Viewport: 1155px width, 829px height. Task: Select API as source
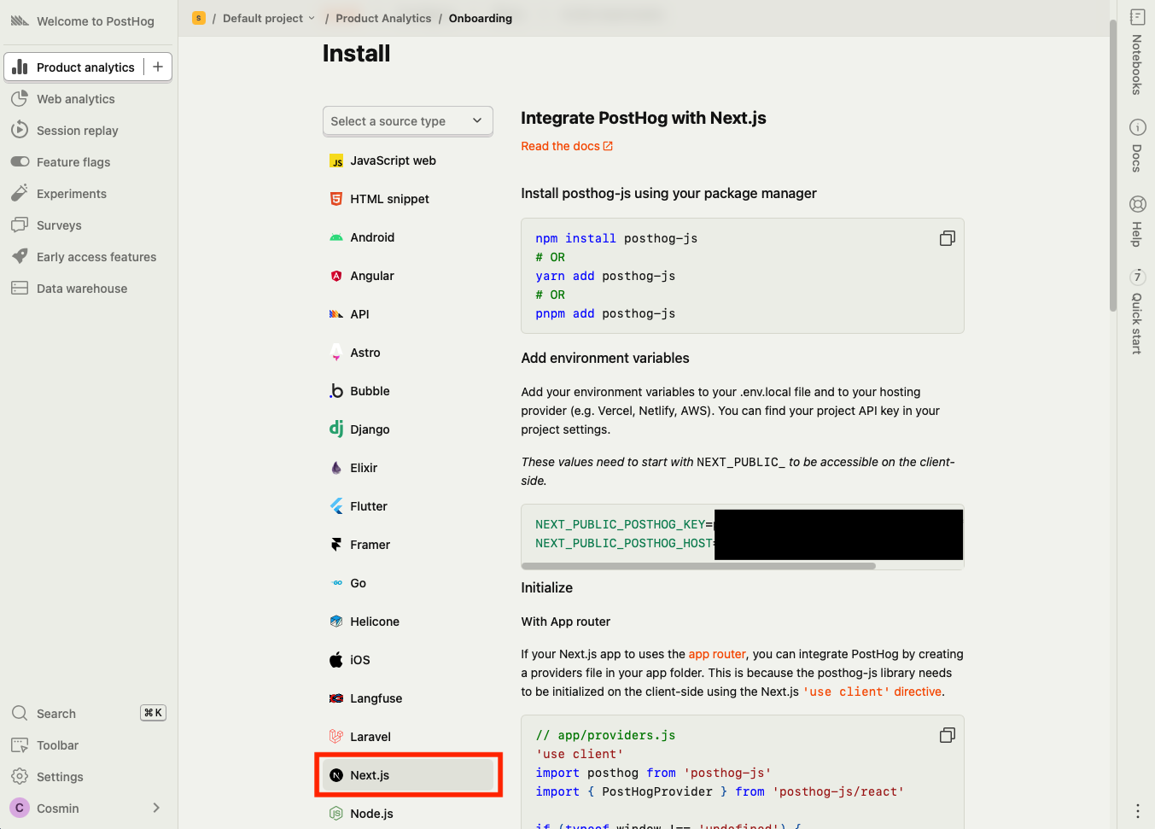point(408,314)
